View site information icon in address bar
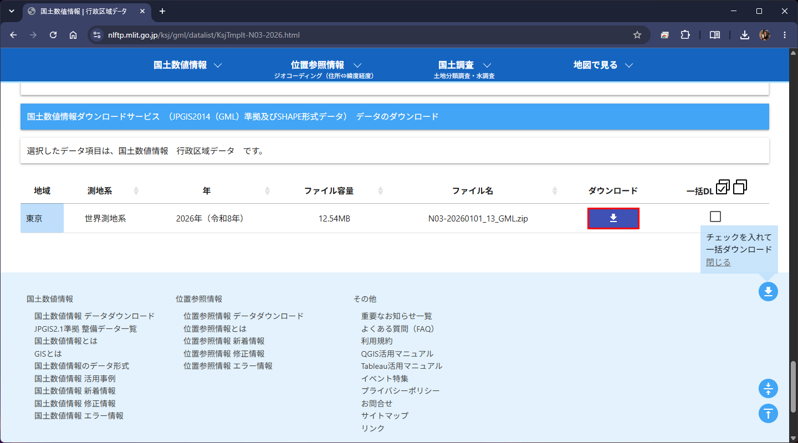Screen dimensions: 798x443 tap(97, 35)
